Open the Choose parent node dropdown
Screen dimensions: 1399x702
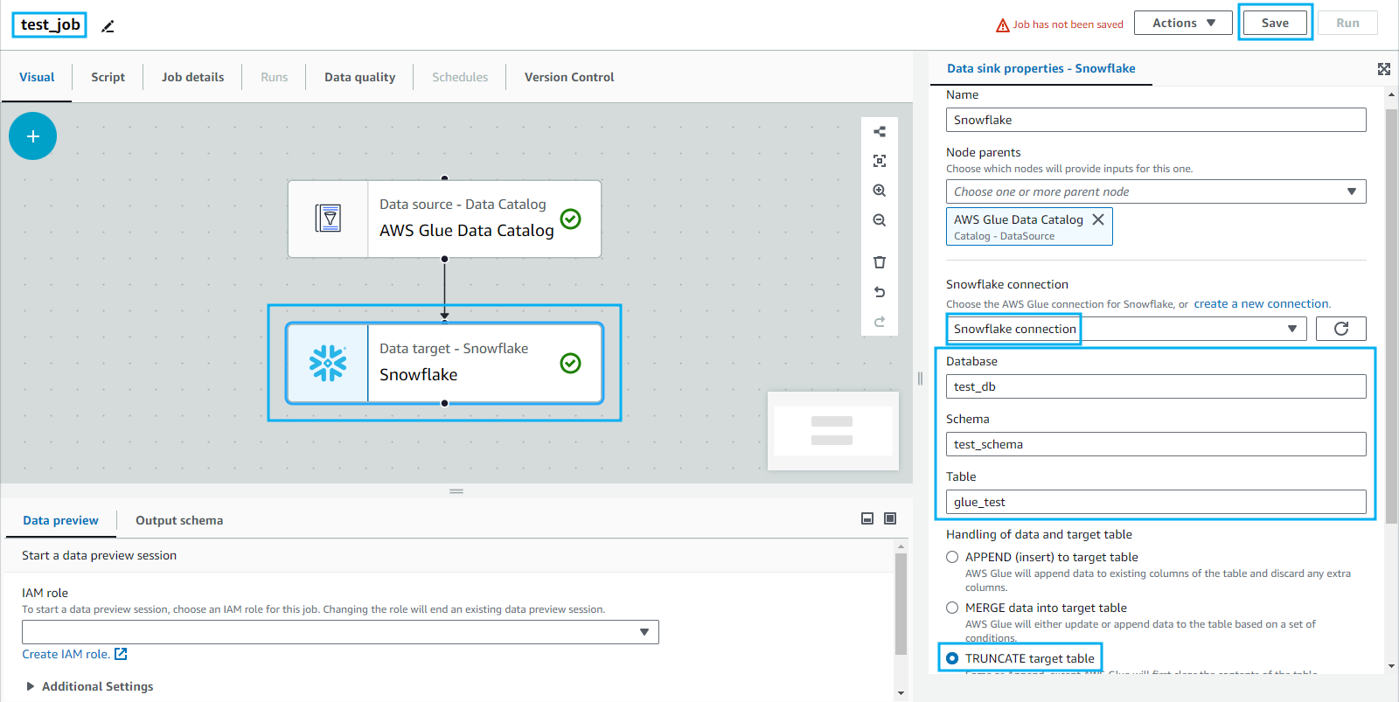click(x=1156, y=191)
